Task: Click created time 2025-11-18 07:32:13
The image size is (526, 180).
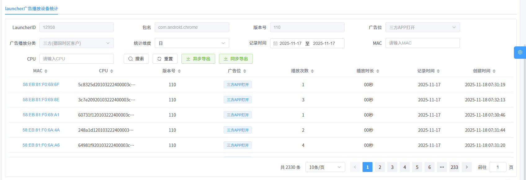Action: point(485,100)
